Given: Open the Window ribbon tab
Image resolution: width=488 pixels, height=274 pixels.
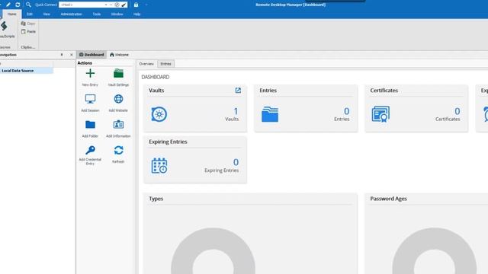Looking at the screenshot, I should click(x=117, y=14).
